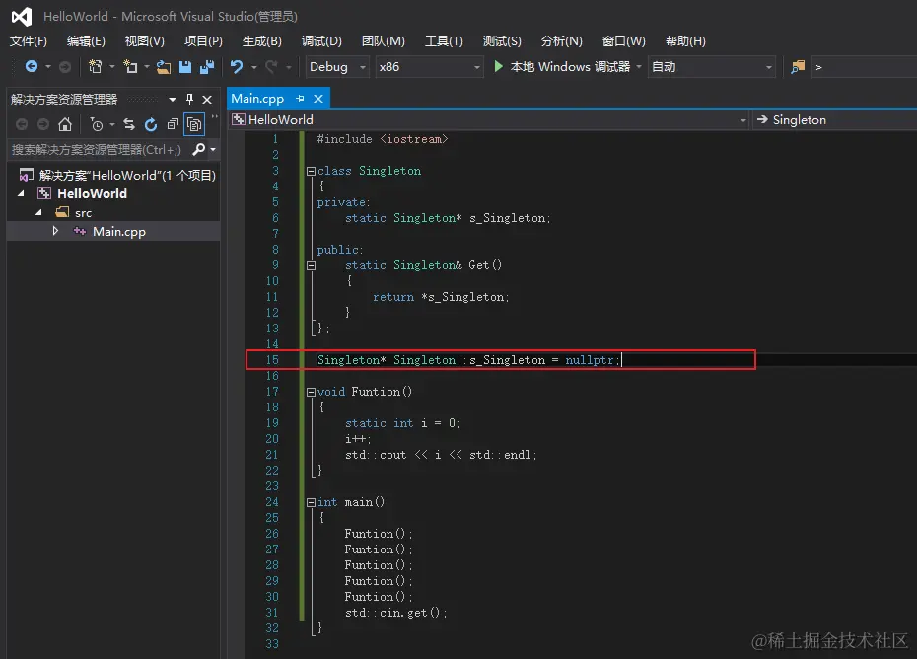This screenshot has width=917, height=659.
Task: Collapse the src folder node
Action: tap(38, 212)
